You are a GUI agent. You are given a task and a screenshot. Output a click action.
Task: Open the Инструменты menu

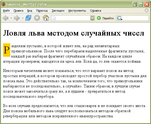tap(77, 11)
